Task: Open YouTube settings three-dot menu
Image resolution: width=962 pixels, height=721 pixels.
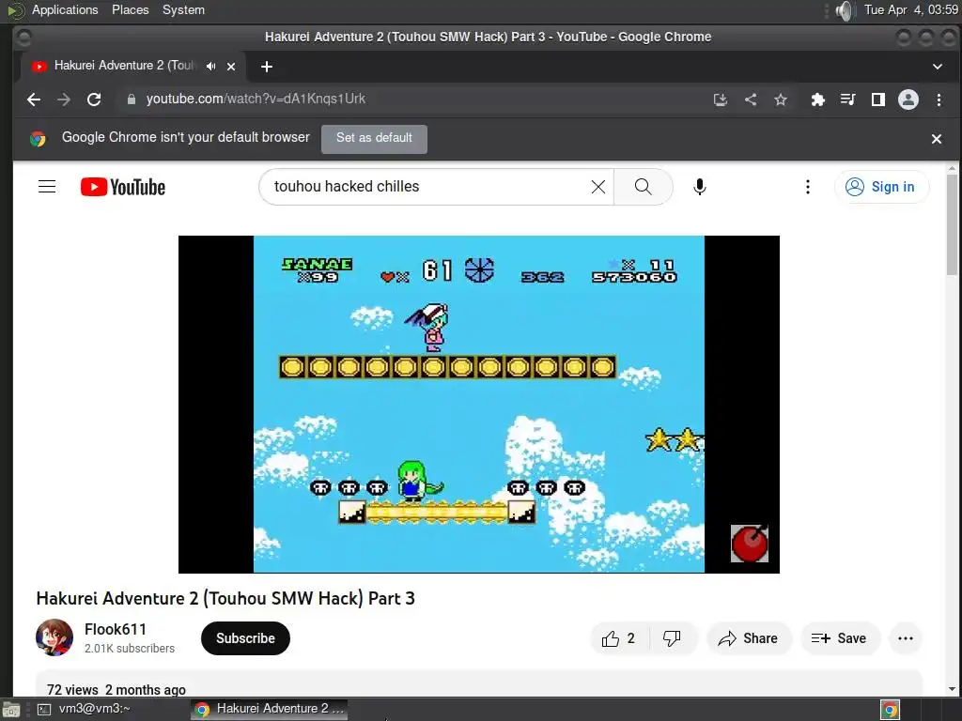Action: 807,187
